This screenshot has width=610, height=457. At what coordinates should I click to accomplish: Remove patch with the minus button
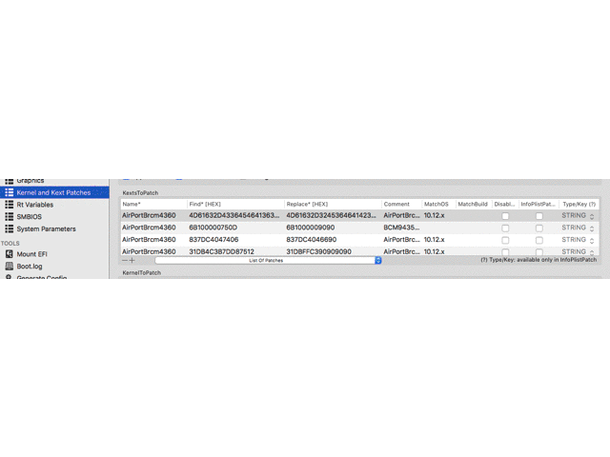coord(125,260)
